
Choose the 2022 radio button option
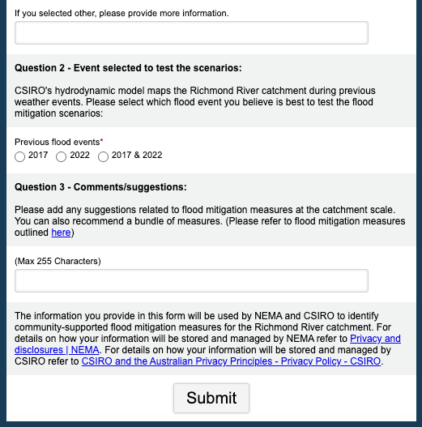(x=61, y=156)
